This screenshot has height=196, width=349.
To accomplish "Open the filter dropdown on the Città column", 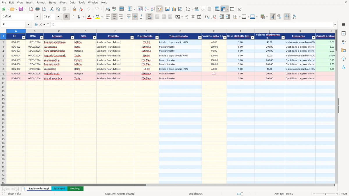I will click(94, 37).
